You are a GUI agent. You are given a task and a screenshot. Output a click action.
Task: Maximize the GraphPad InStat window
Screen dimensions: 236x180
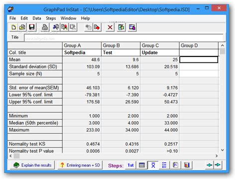point(207,8)
